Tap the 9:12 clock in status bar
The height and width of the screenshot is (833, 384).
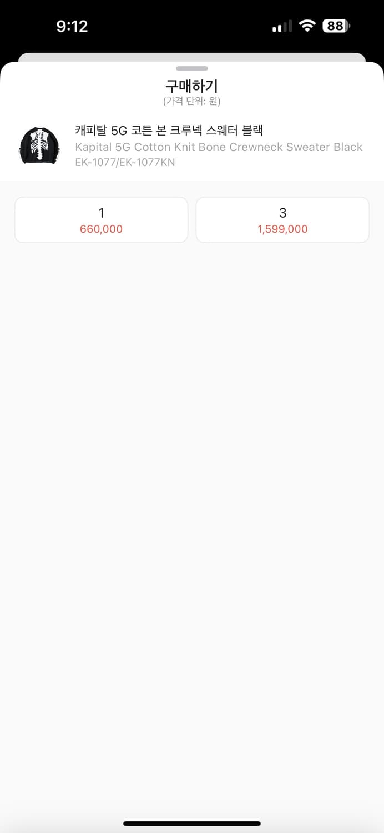pyautogui.click(x=72, y=26)
